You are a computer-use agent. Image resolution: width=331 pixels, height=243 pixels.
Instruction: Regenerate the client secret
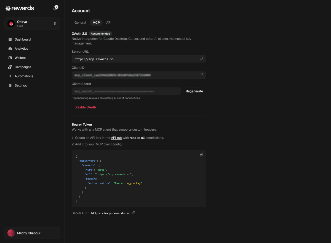[x=194, y=91]
